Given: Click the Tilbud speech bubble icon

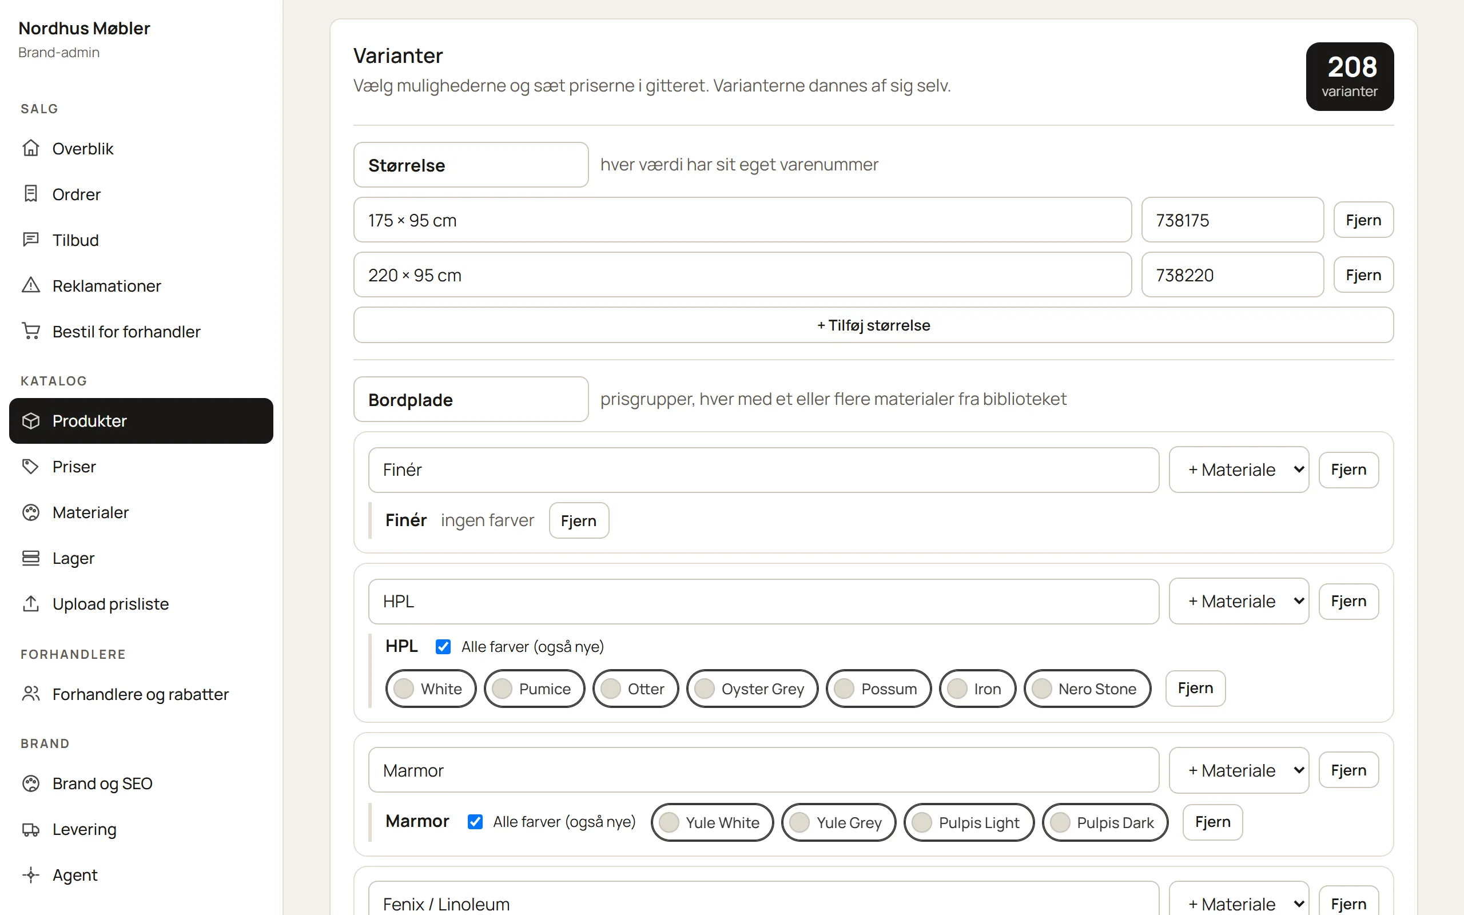Looking at the screenshot, I should pos(31,240).
